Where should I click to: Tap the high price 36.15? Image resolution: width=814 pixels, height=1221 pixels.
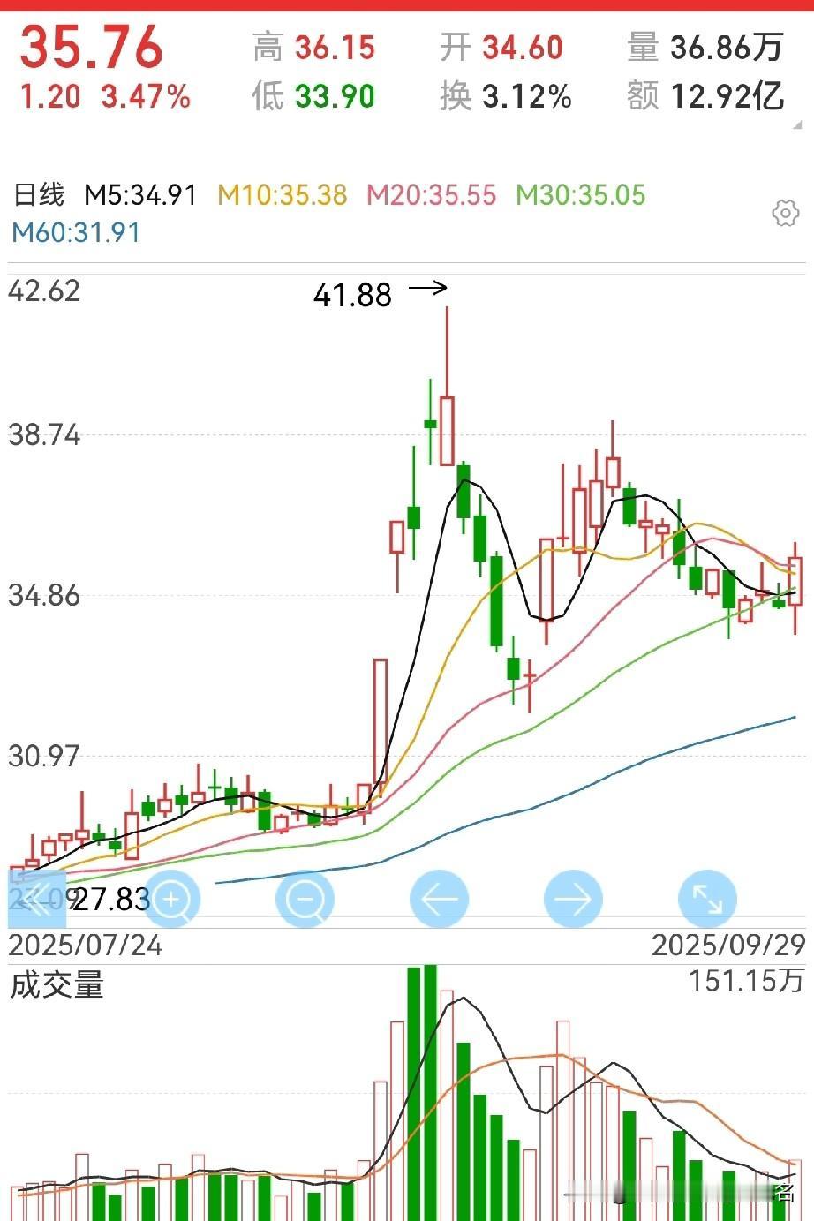click(335, 47)
